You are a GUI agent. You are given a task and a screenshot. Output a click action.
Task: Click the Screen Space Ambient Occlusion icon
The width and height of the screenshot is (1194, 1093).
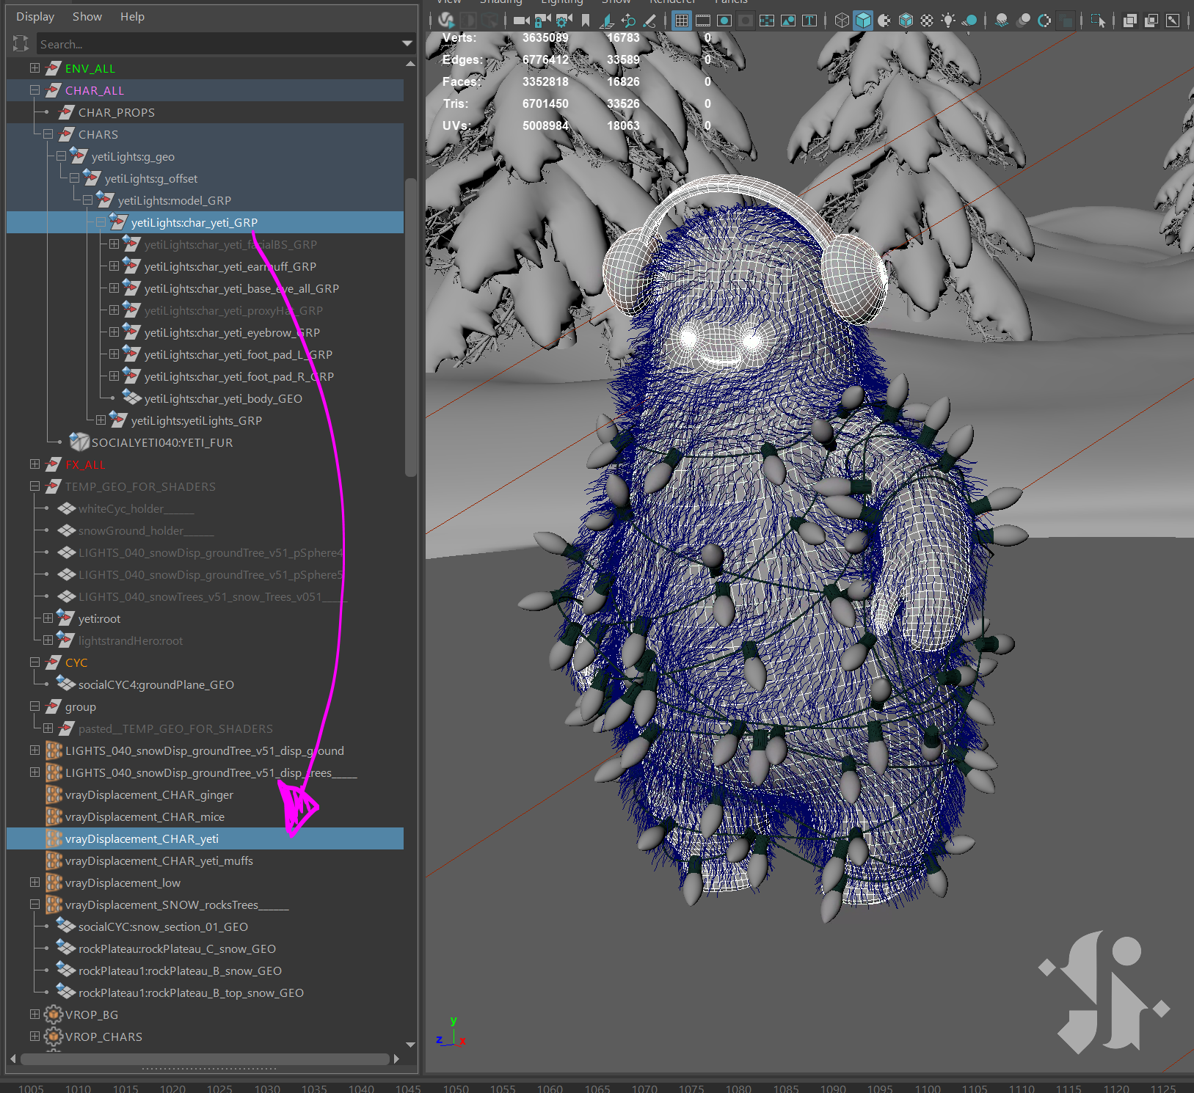click(1002, 21)
